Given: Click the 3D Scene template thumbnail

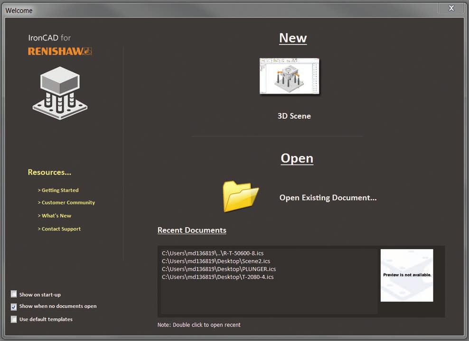Looking at the screenshot, I should 289,76.
